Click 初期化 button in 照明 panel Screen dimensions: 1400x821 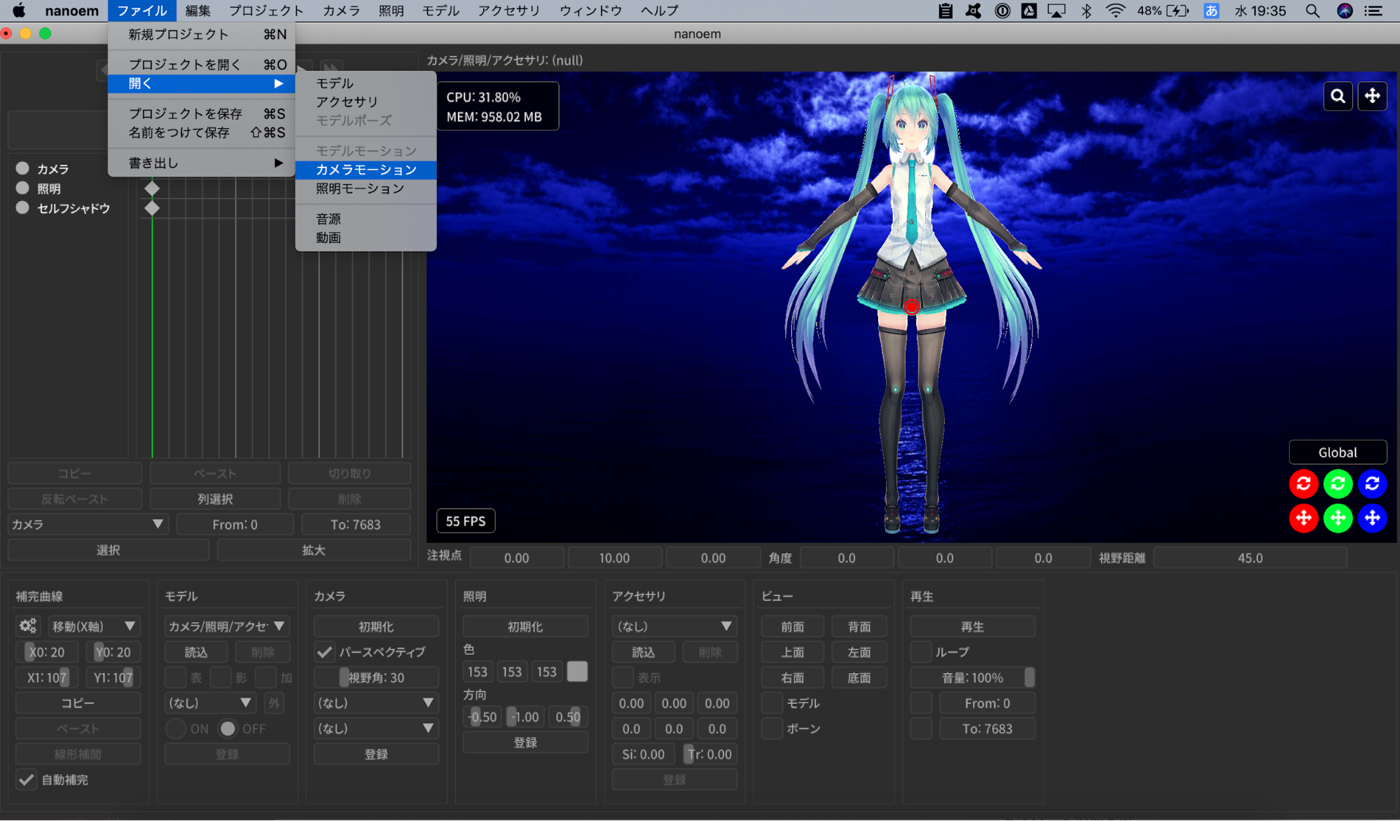tap(525, 626)
